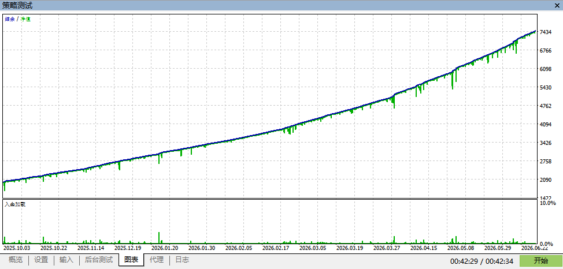The image size is (563, 269).
Task: Click the 2758 axis value
Action: (x=546, y=162)
